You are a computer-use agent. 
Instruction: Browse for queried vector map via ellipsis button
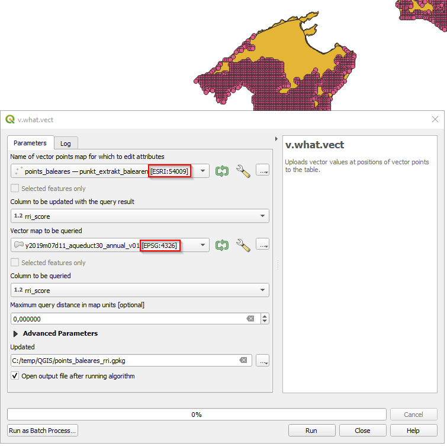coord(262,244)
